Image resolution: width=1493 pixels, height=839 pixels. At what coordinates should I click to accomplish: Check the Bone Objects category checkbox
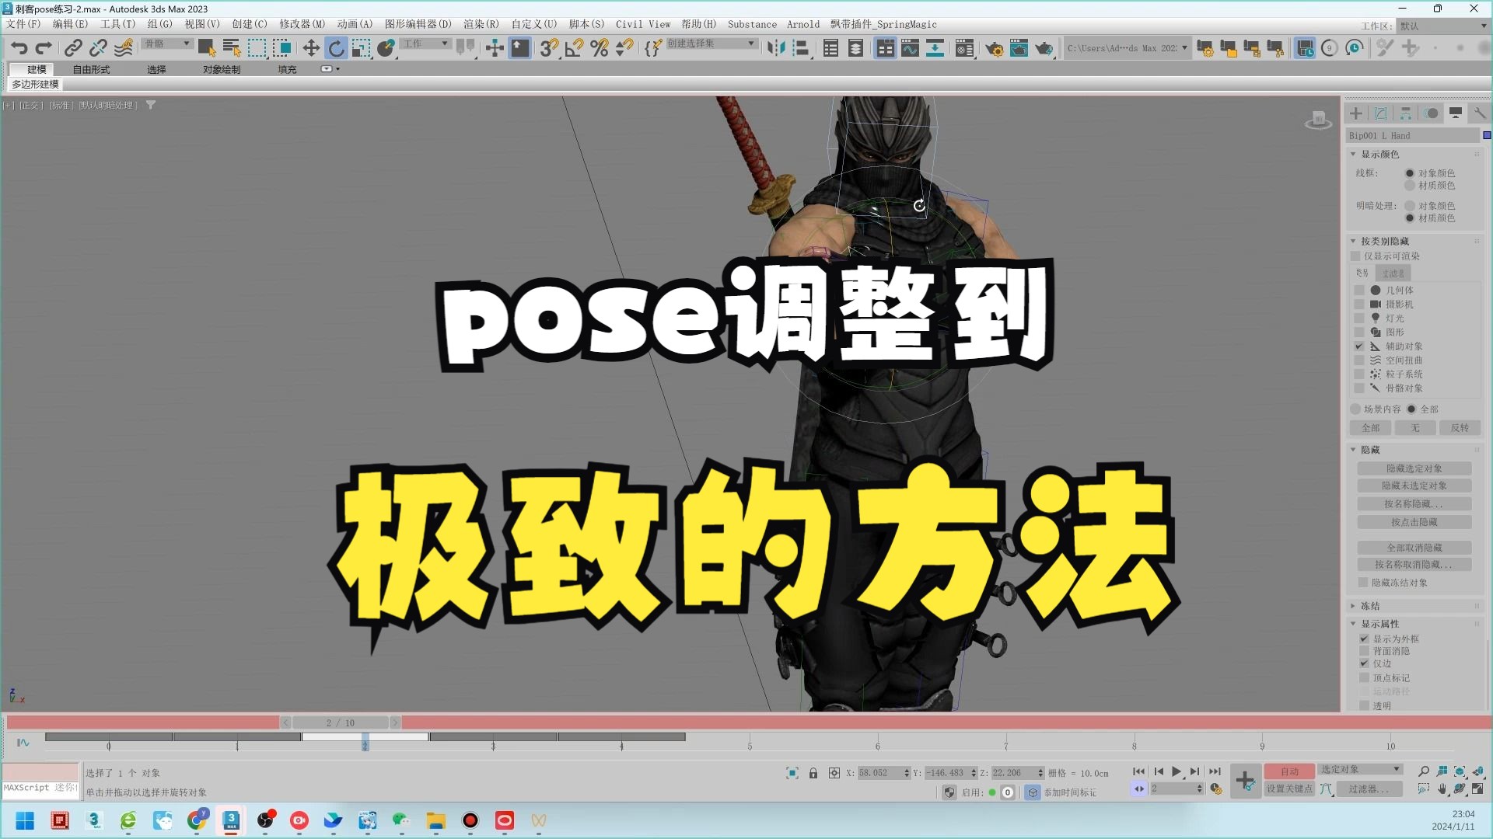coord(1359,388)
